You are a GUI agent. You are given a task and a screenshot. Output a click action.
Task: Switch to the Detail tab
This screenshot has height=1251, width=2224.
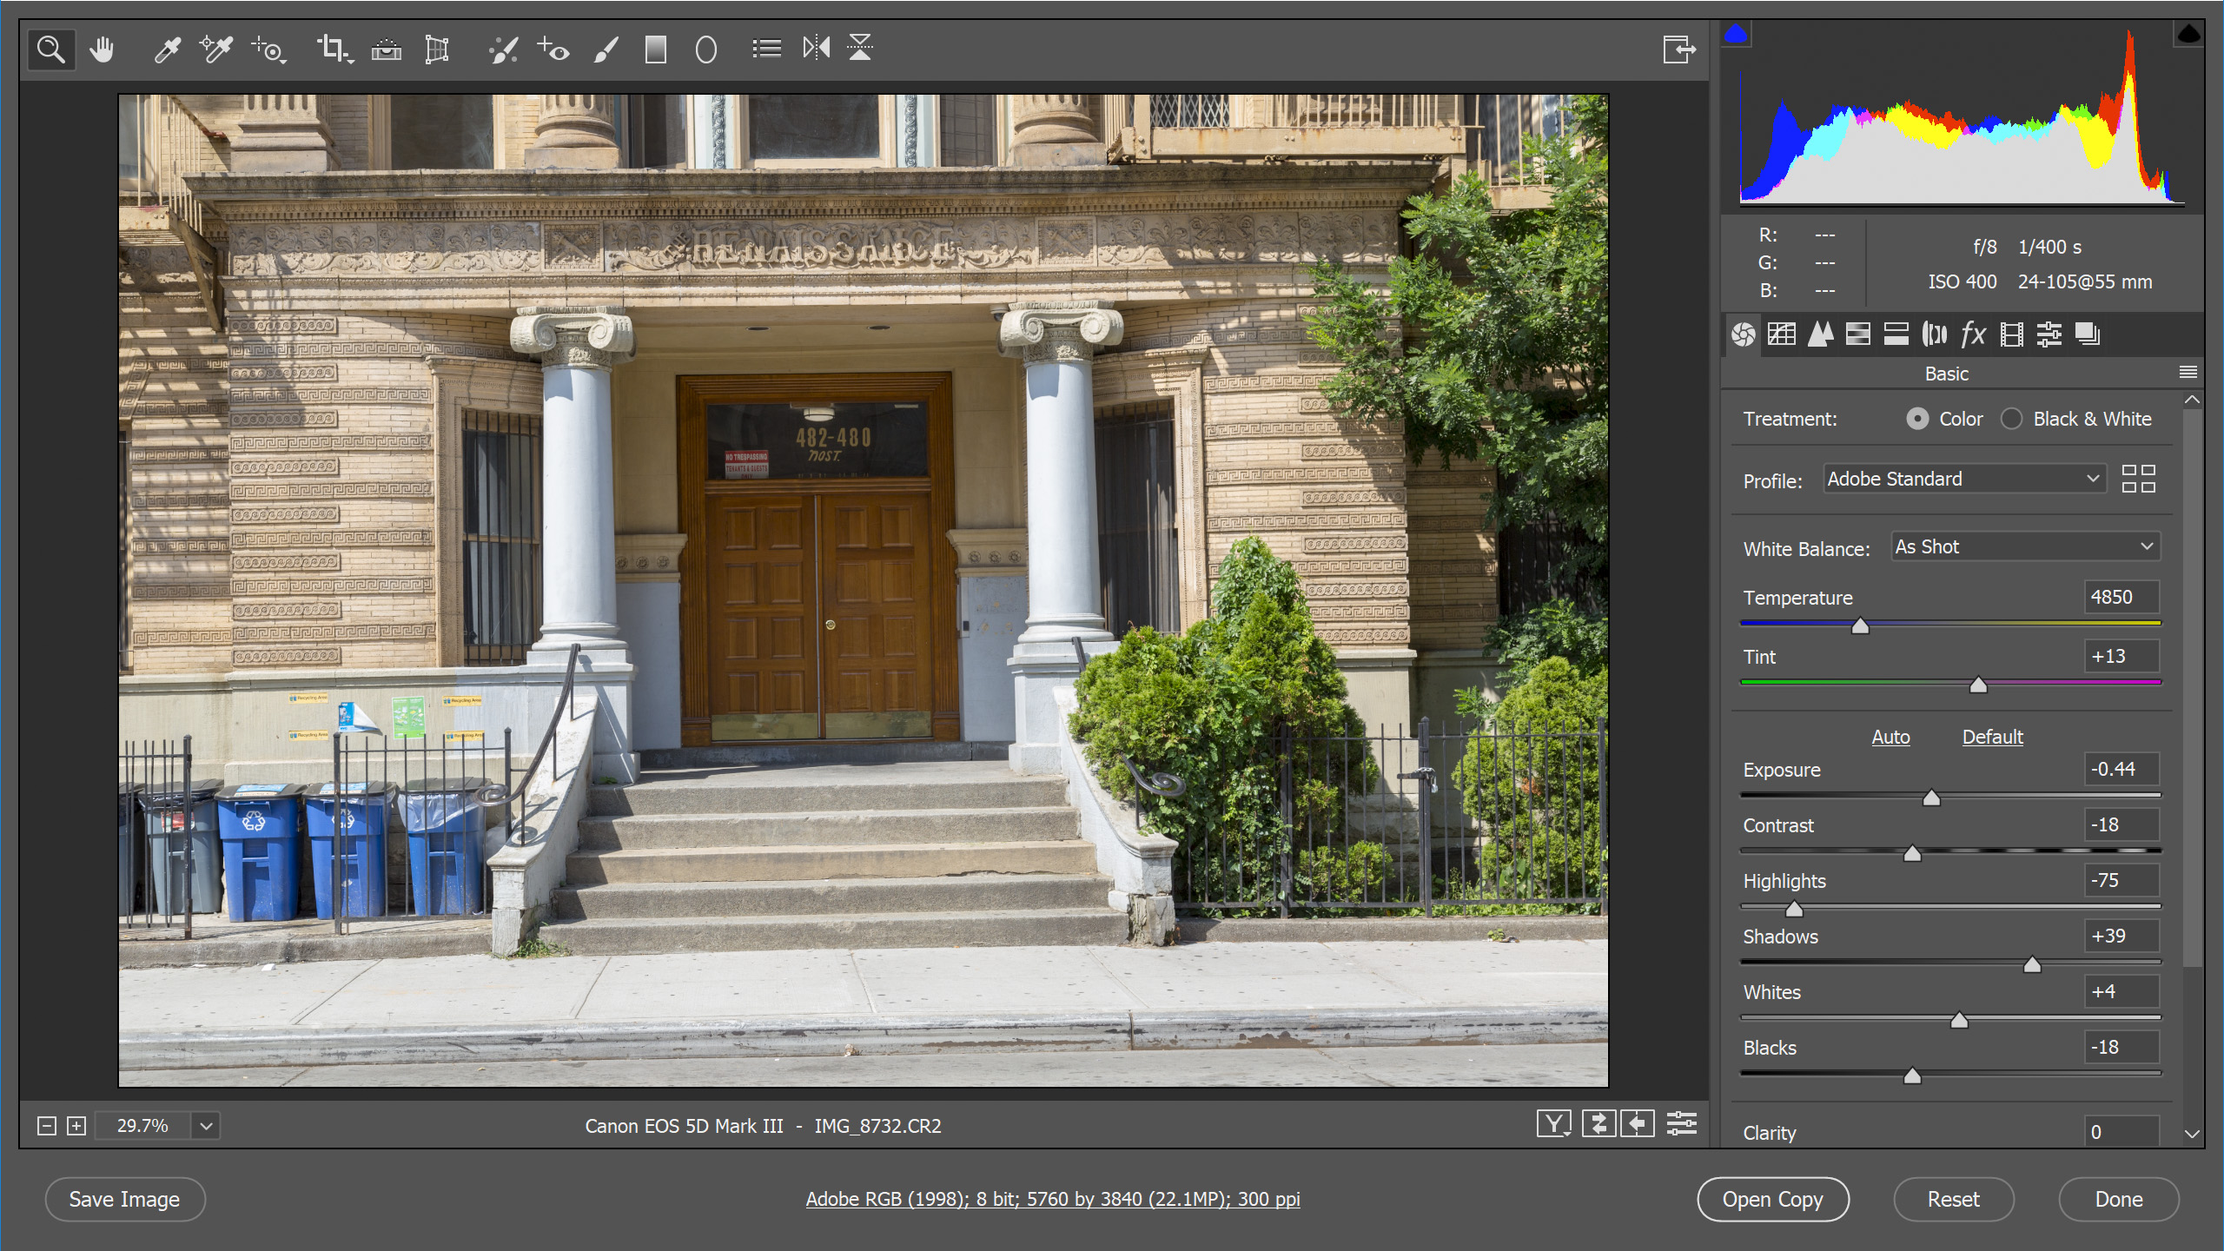click(1820, 334)
